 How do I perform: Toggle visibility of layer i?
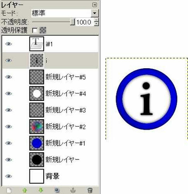pos(9,61)
